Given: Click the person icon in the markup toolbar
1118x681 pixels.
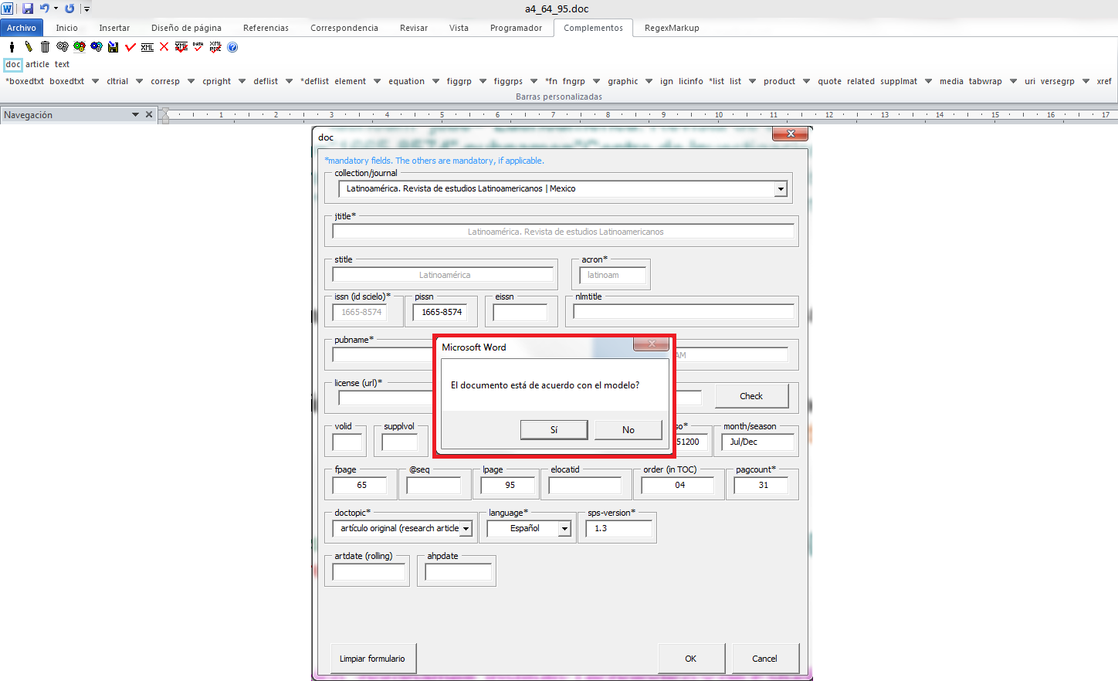Looking at the screenshot, I should coord(12,47).
